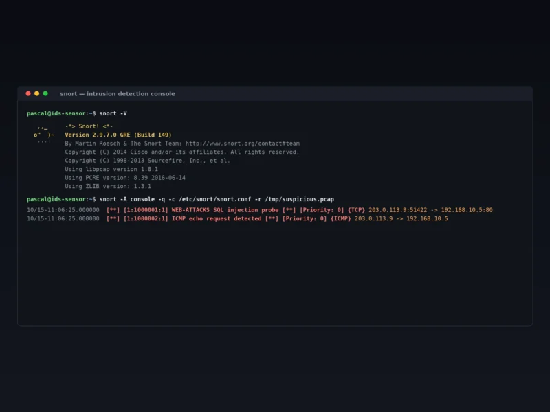550x412 pixels.
Task: Select rule ID '[1:1000002:1]'
Action: [146, 218]
